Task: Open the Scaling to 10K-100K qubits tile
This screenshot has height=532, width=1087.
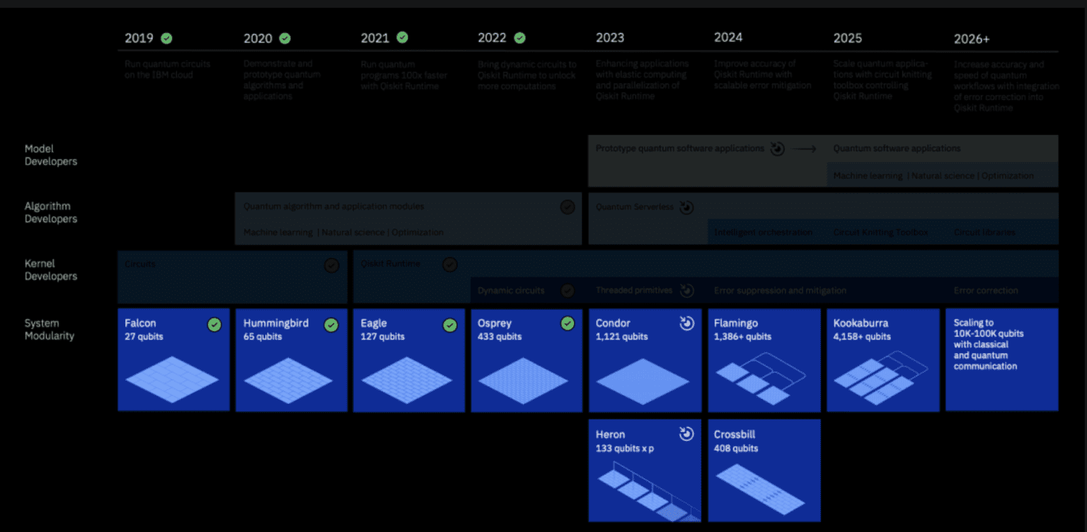Action: pos(1001,359)
